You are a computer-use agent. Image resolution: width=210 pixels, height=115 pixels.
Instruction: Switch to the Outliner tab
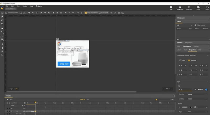click(196, 46)
